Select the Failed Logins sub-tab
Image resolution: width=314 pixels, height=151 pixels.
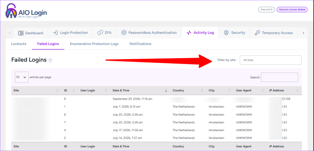coord(48,44)
